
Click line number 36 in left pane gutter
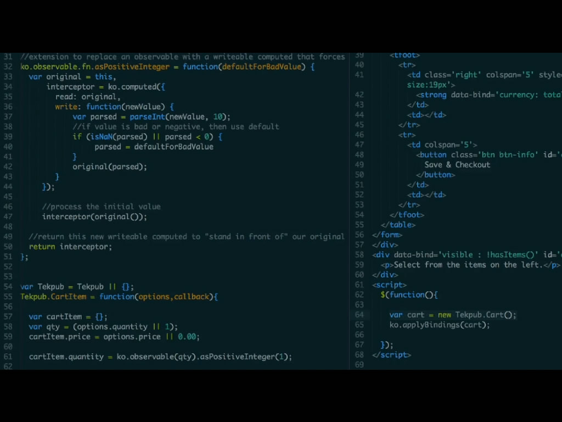(x=8, y=107)
